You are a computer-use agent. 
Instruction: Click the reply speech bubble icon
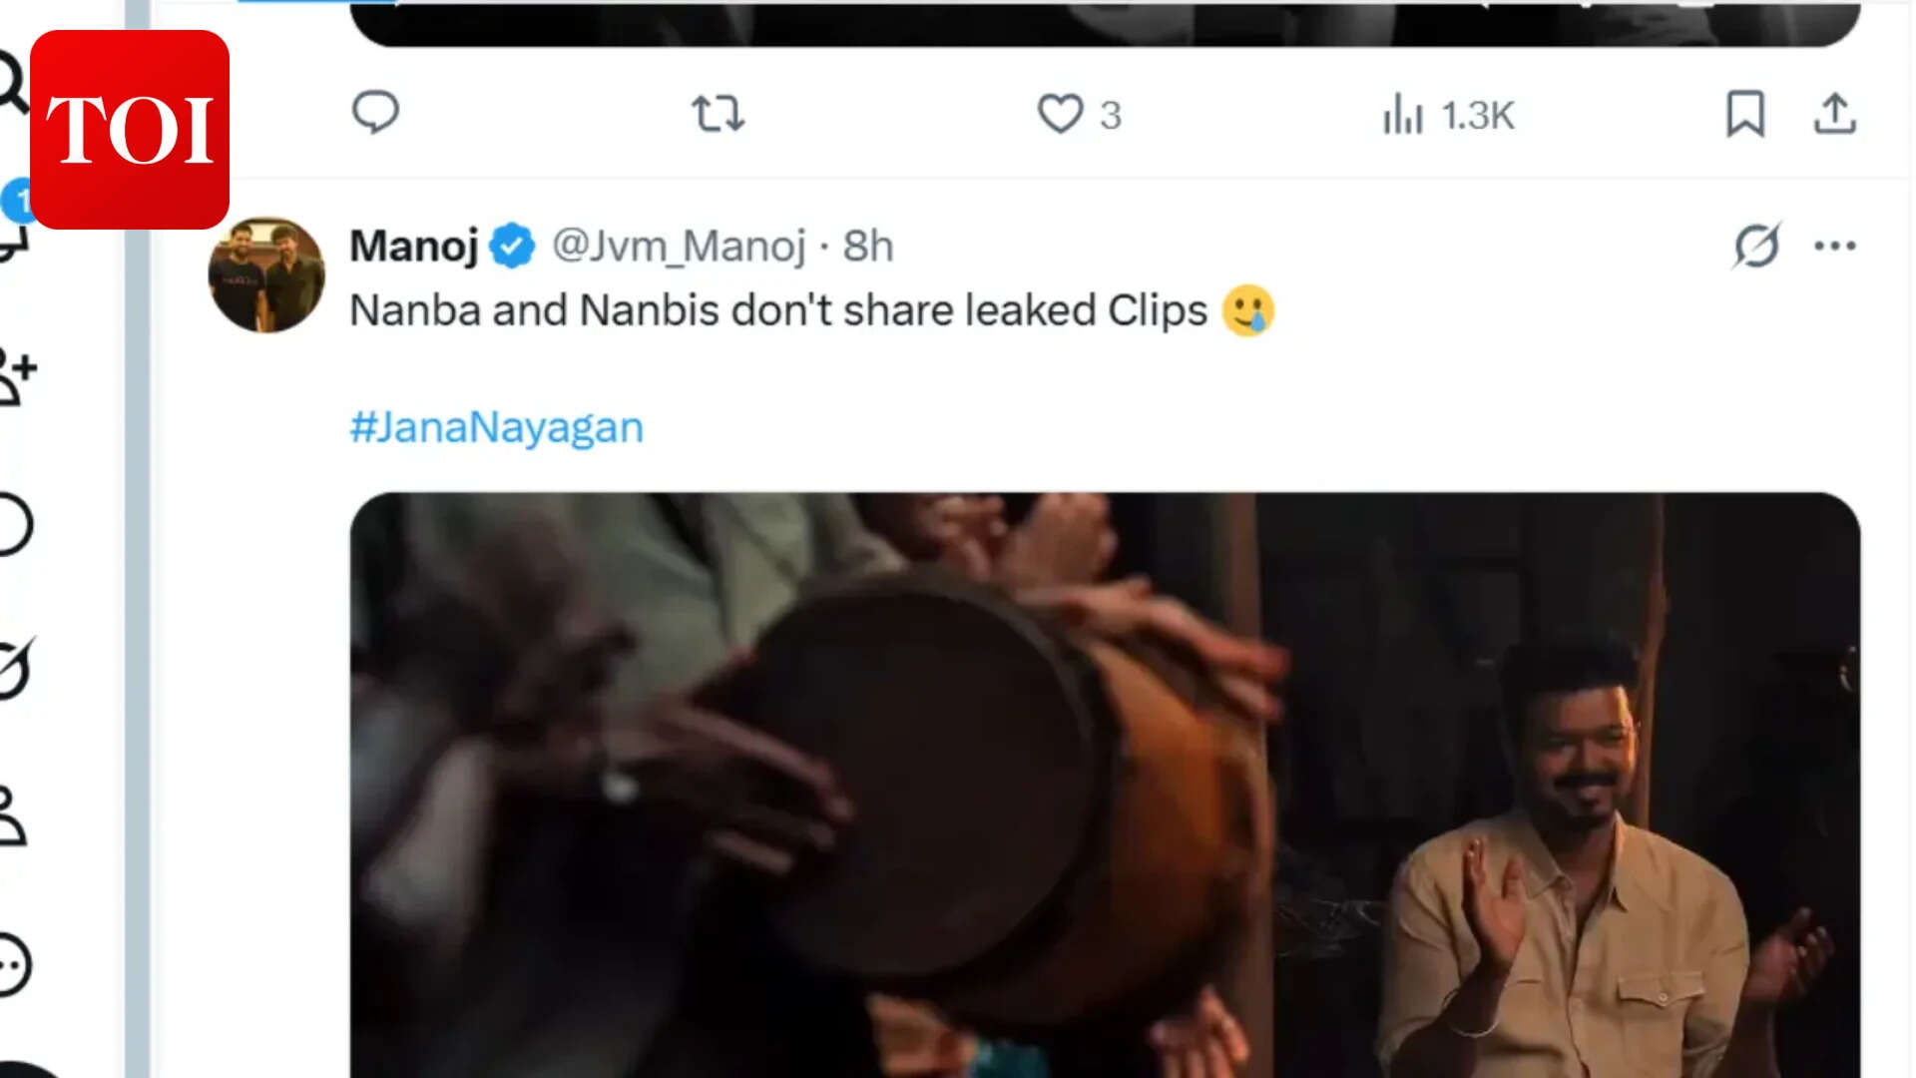pyautogui.click(x=375, y=113)
